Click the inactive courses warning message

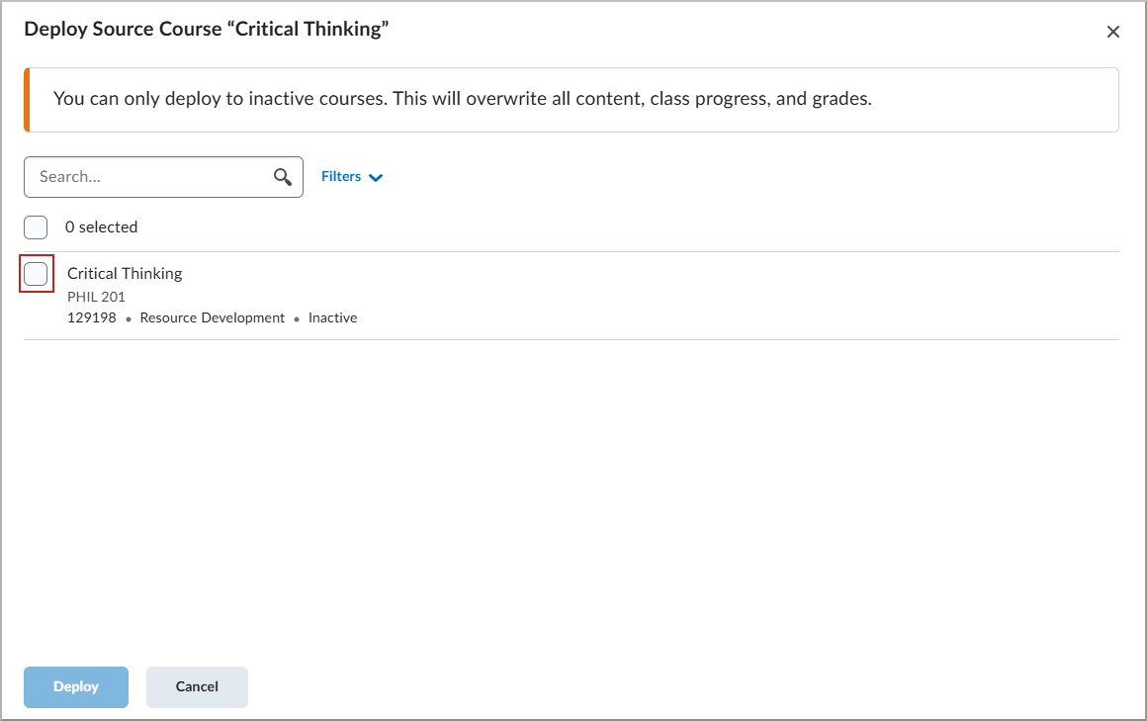[462, 99]
